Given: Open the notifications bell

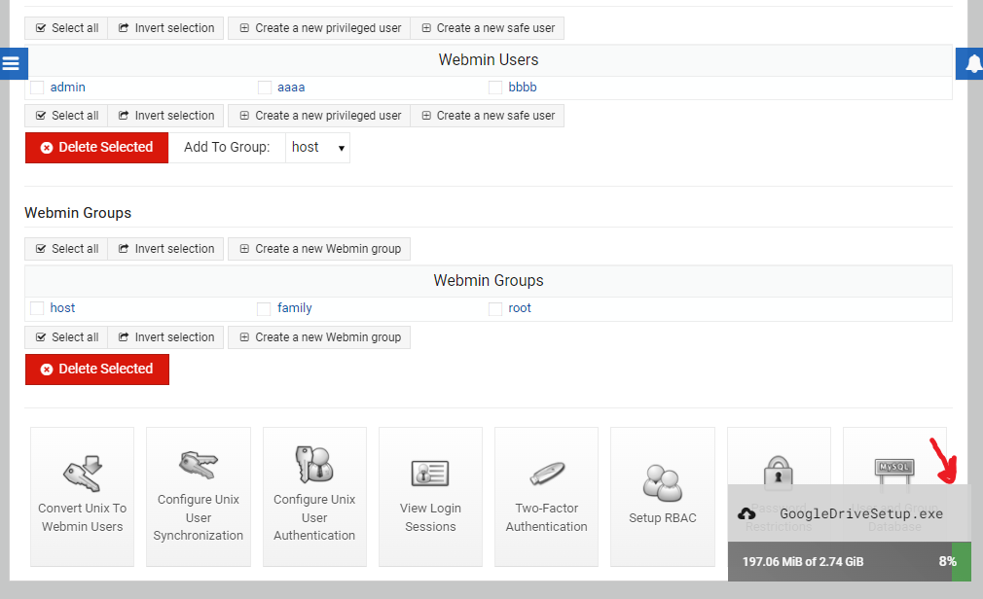Looking at the screenshot, I should (x=971, y=63).
